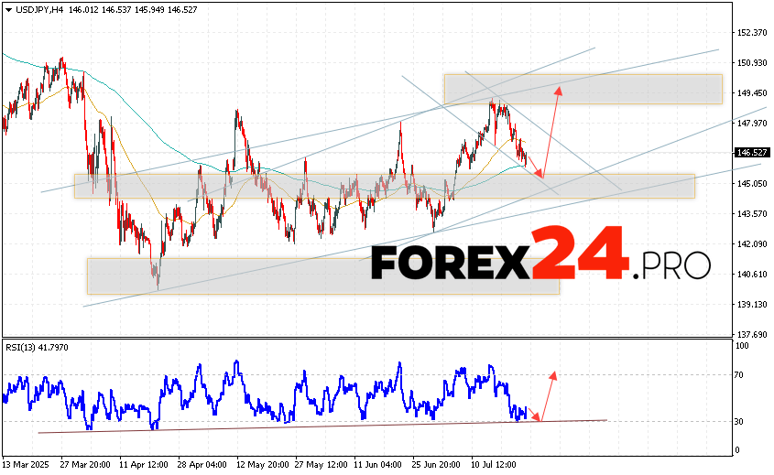This screenshot has width=774, height=475.
Task: Select the RSI(13) indicator label
Action: pyautogui.click(x=24, y=348)
